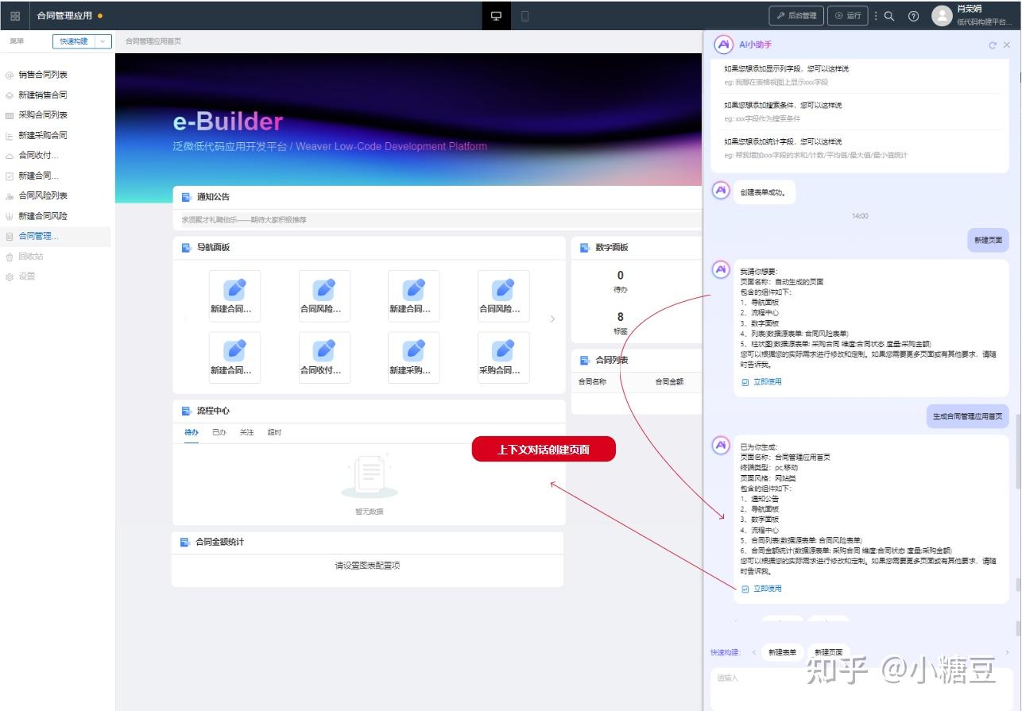1022x711 pixels.
Task: Click the 肖荣娟 user avatar
Action: (943, 14)
